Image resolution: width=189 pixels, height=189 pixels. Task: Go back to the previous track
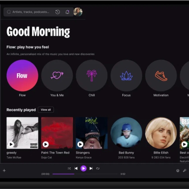[x=76, y=168]
